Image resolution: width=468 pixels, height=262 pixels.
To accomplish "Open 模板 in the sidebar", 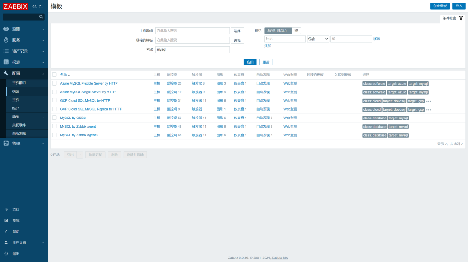I will click(x=16, y=91).
